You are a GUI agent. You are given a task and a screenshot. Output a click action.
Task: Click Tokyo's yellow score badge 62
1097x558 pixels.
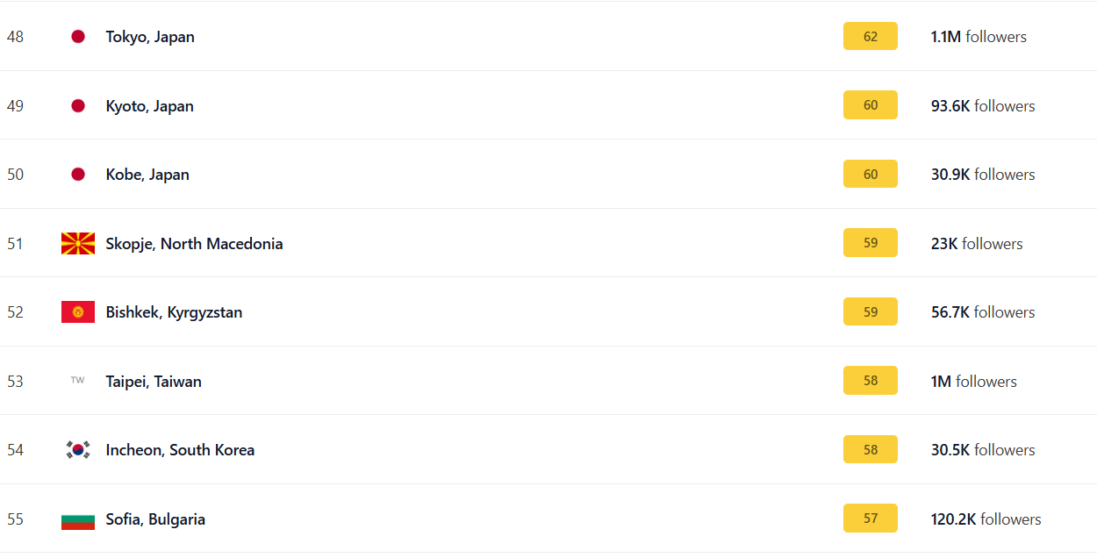[x=871, y=37]
